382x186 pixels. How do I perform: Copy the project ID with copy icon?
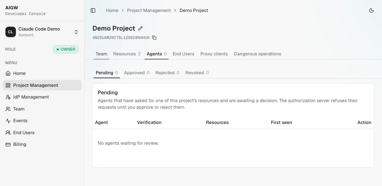click(154, 38)
